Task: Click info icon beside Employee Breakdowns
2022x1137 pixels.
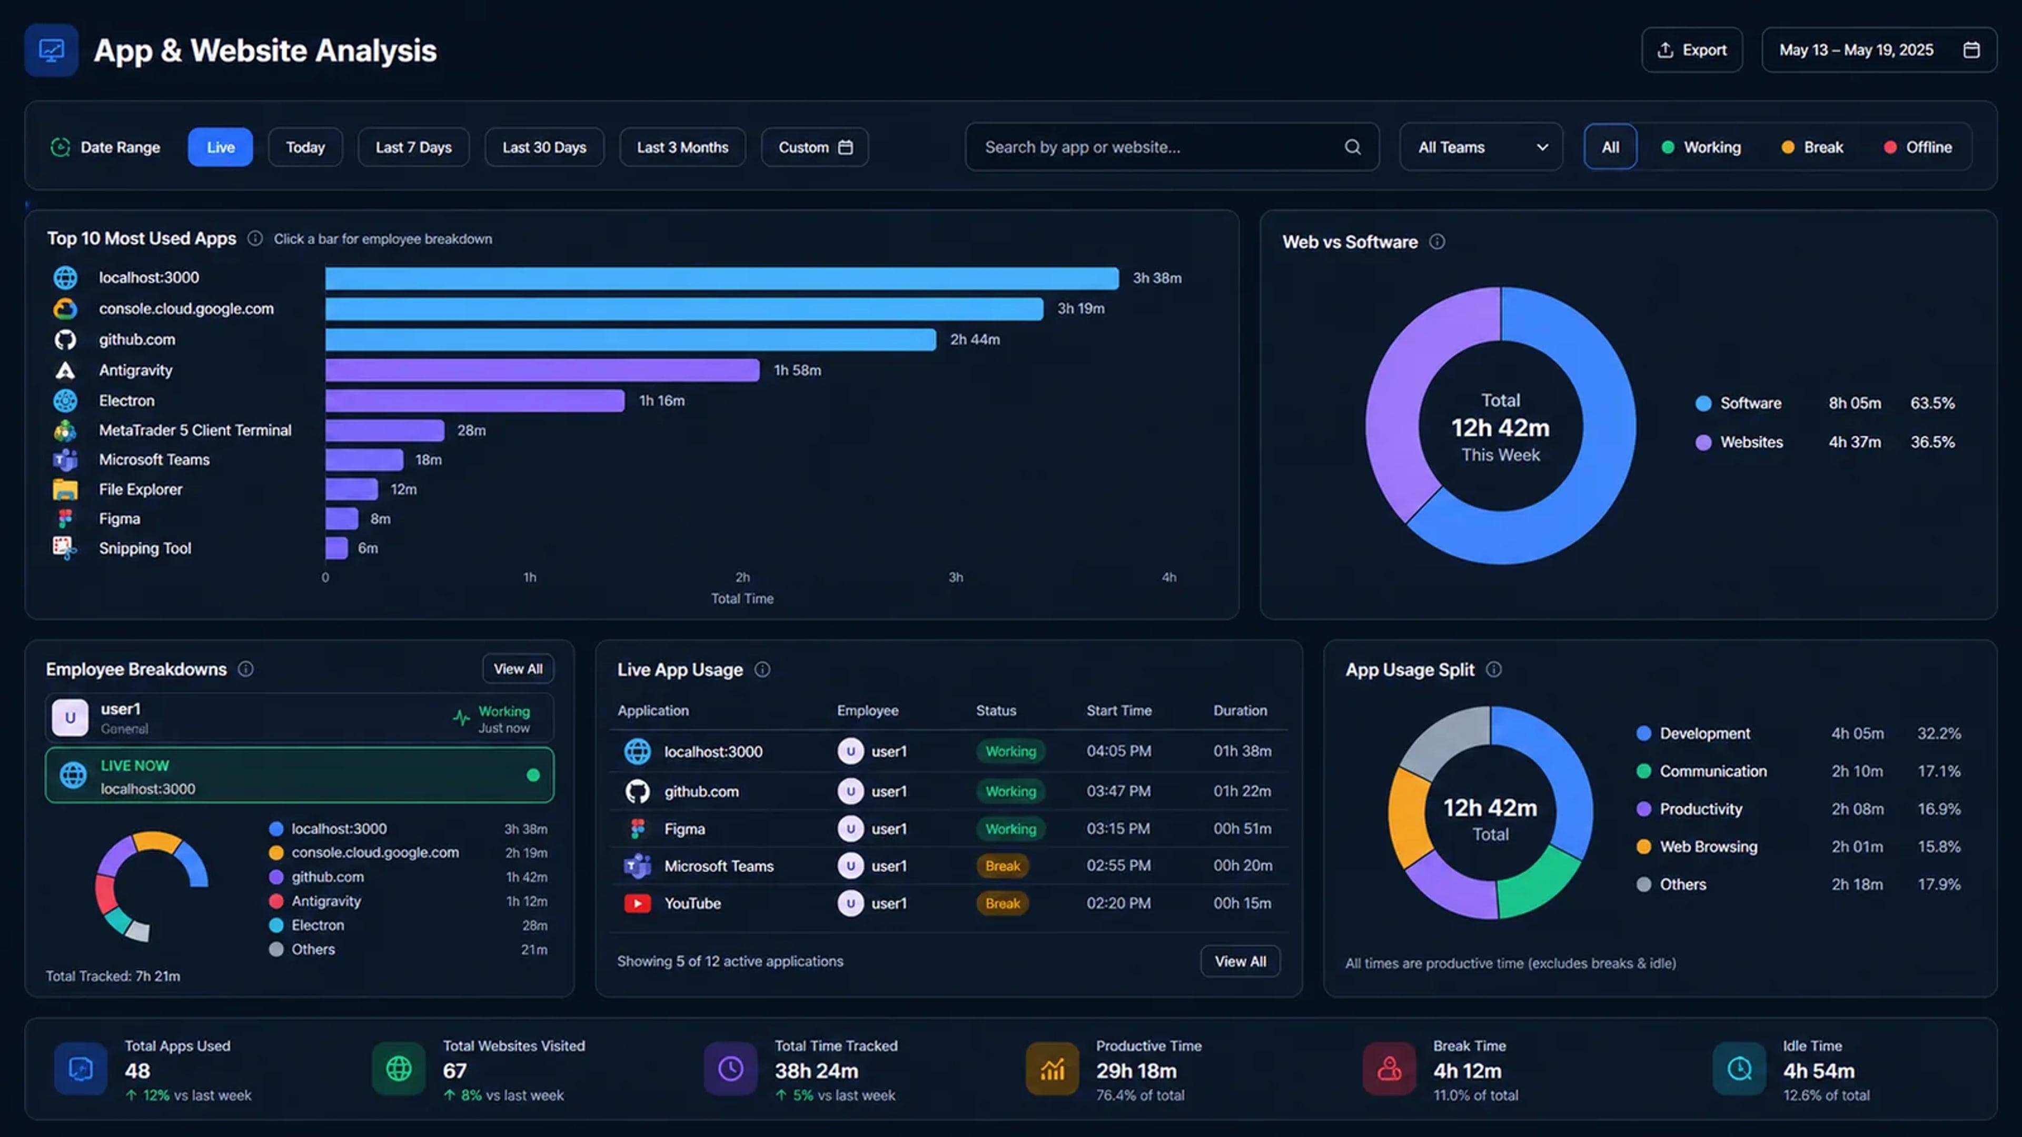Action: [246, 669]
